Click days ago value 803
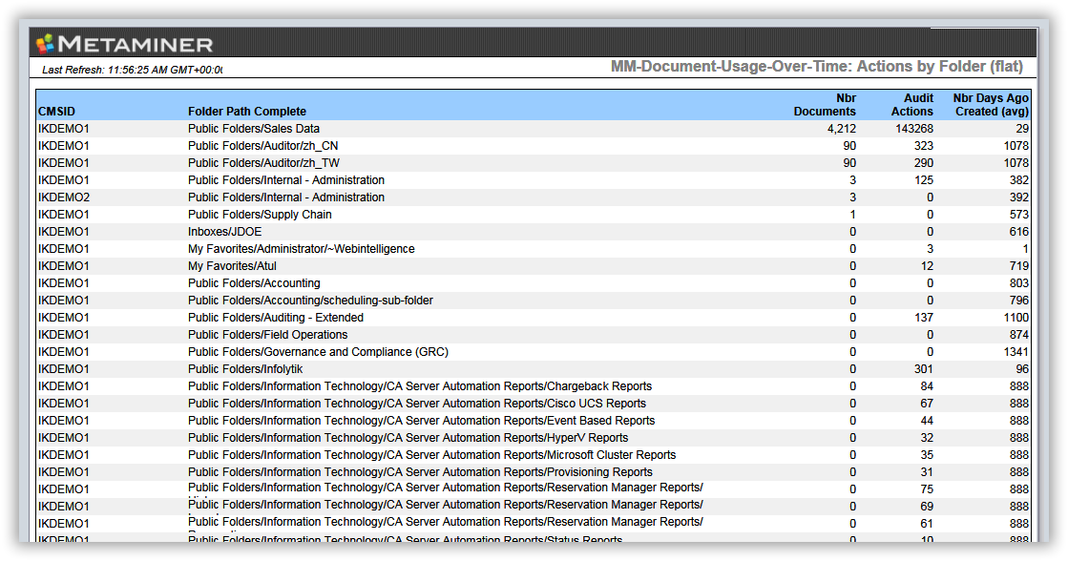Screen dimensions: 1068x561 [x=1019, y=283]
